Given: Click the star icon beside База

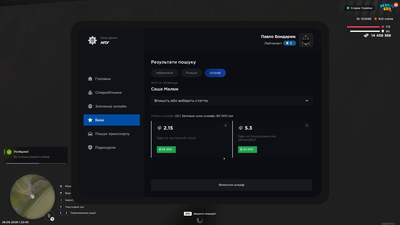Looking at the screenshot, I should [90, 120].
